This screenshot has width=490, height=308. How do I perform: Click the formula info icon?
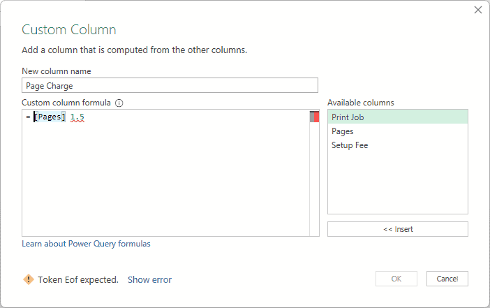point(119,103)
